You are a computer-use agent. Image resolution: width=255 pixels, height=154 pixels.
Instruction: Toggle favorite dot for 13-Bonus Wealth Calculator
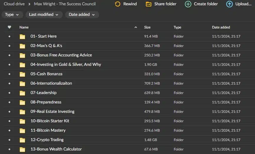coord(9,149)
